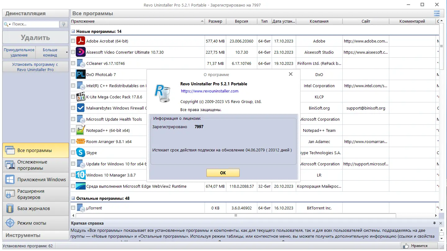Check the Windows 10 Manager 3.8.7 checkbox

click(x=73, y=175)
